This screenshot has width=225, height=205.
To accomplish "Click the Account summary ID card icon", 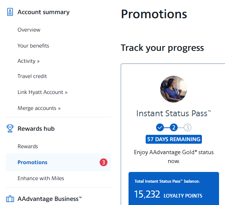I will point(10,12).
